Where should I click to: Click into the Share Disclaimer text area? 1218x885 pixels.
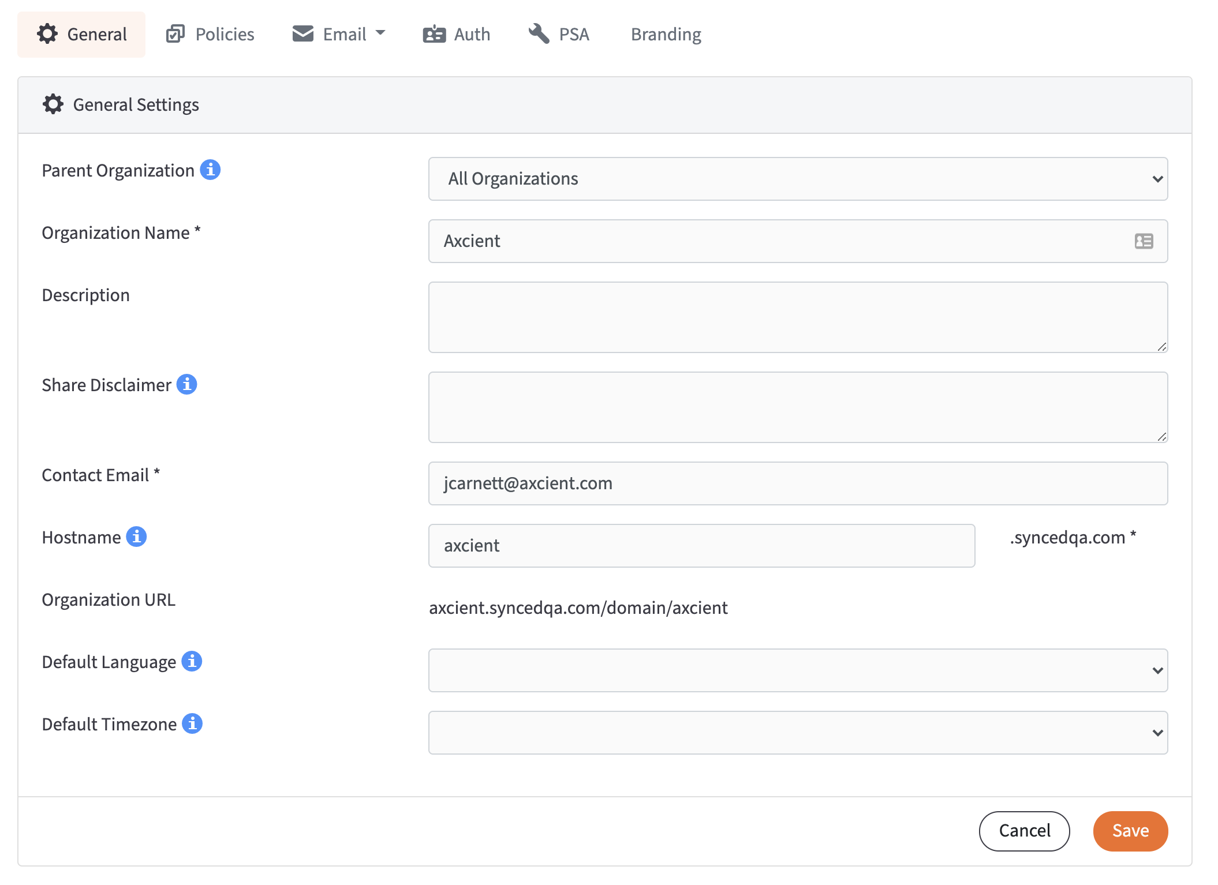(x=798, y=407)
